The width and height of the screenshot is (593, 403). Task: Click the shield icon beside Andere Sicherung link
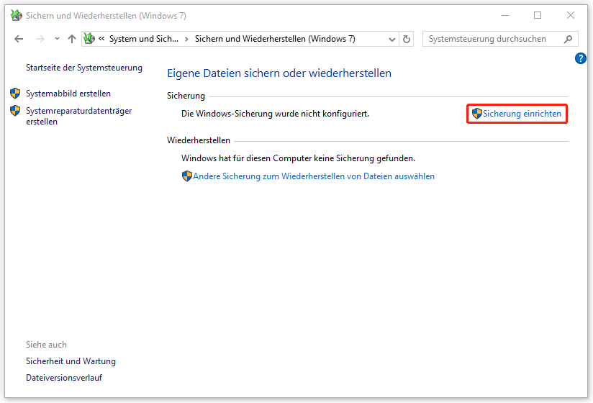tap(187, 176)
